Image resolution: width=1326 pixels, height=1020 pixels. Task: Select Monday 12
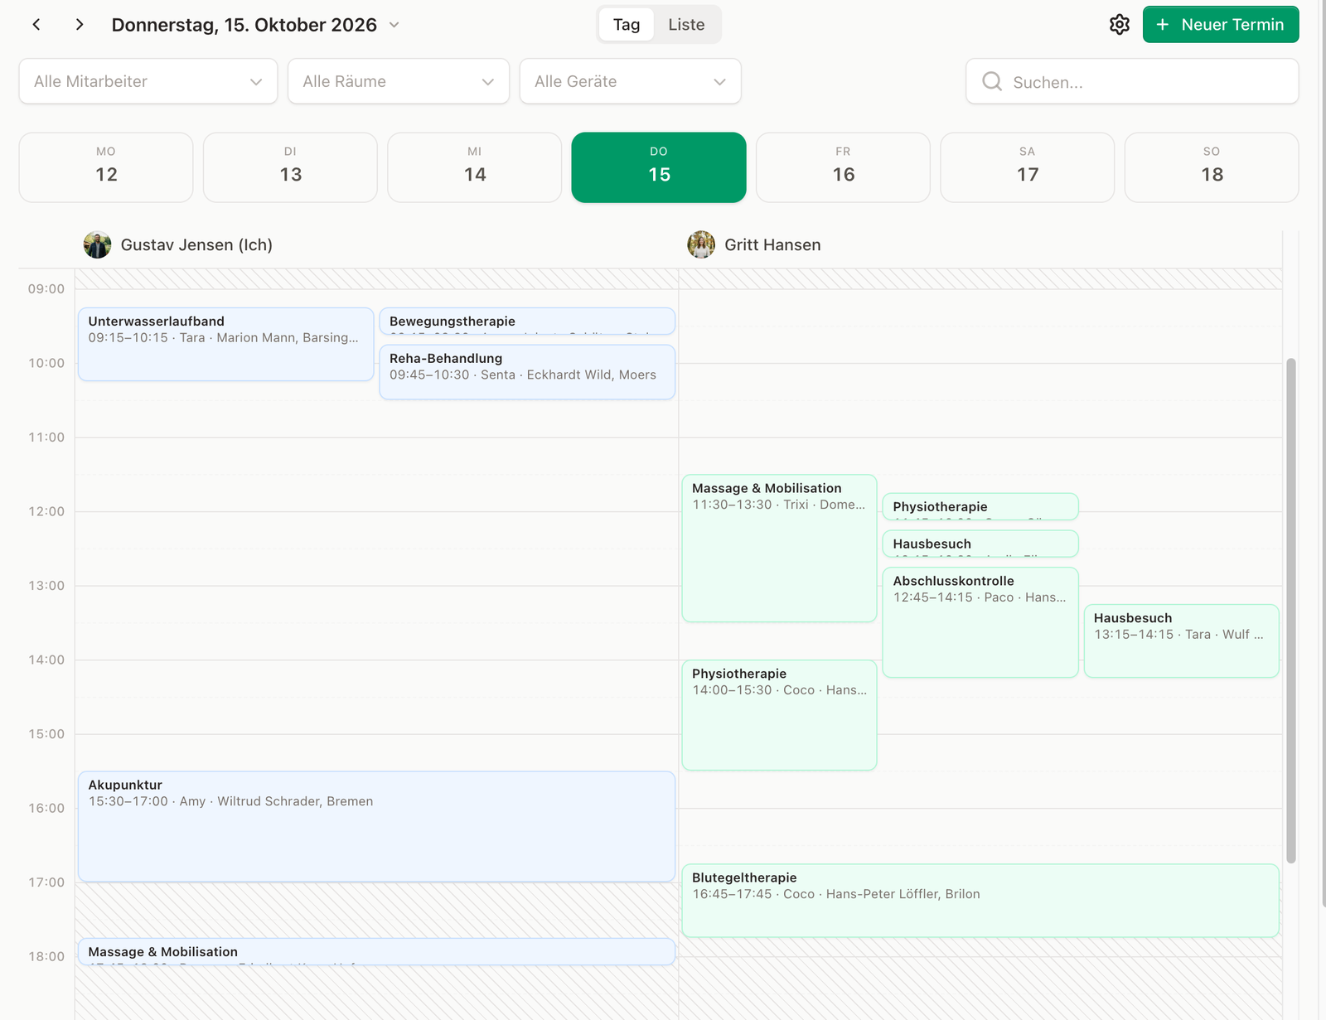pos(106,167)
